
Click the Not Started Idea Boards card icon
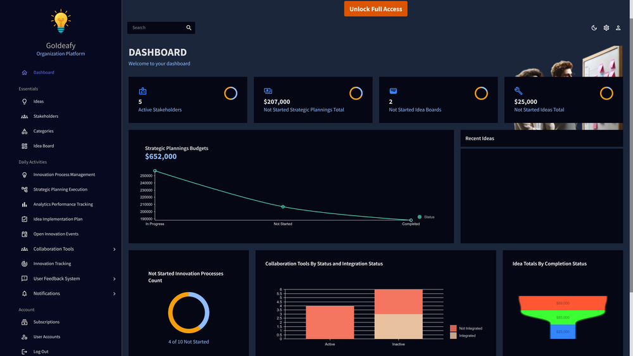(393, 91)
